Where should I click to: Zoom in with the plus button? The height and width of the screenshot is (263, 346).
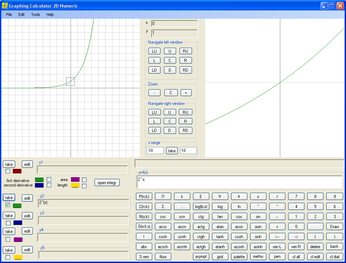186,93
